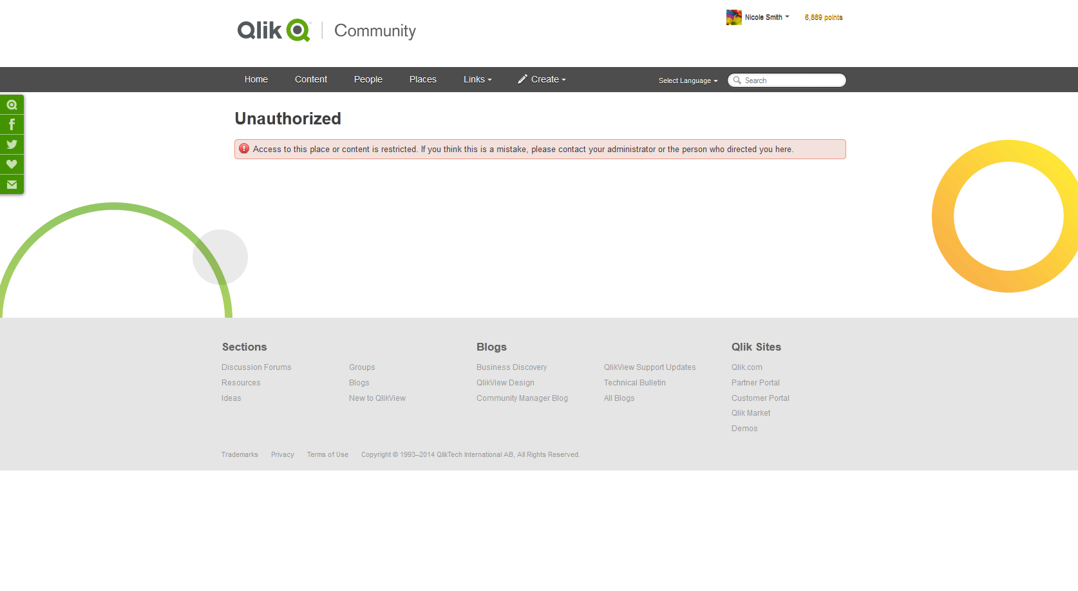The image size is (1078, 591).
Task: Expand the Create dropdown menu
Action: pos(548,79)
